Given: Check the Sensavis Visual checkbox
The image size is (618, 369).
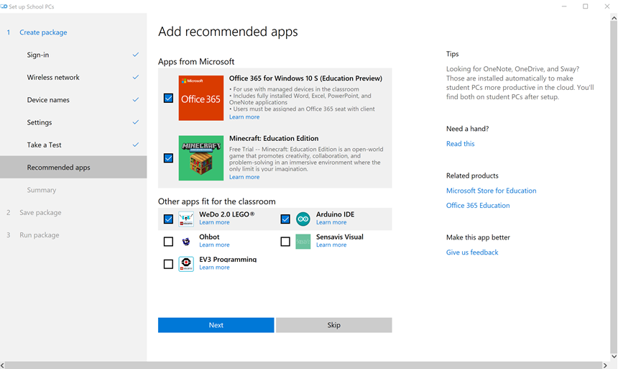Looking at the screenshot, I should (285, 241).
